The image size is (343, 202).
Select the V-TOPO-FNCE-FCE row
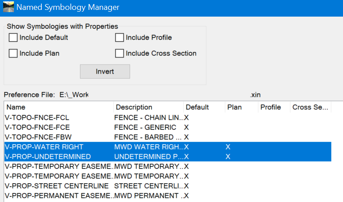click(x=168, y=127)
